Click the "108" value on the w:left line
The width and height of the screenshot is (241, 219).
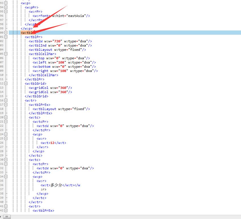point(63,62)
